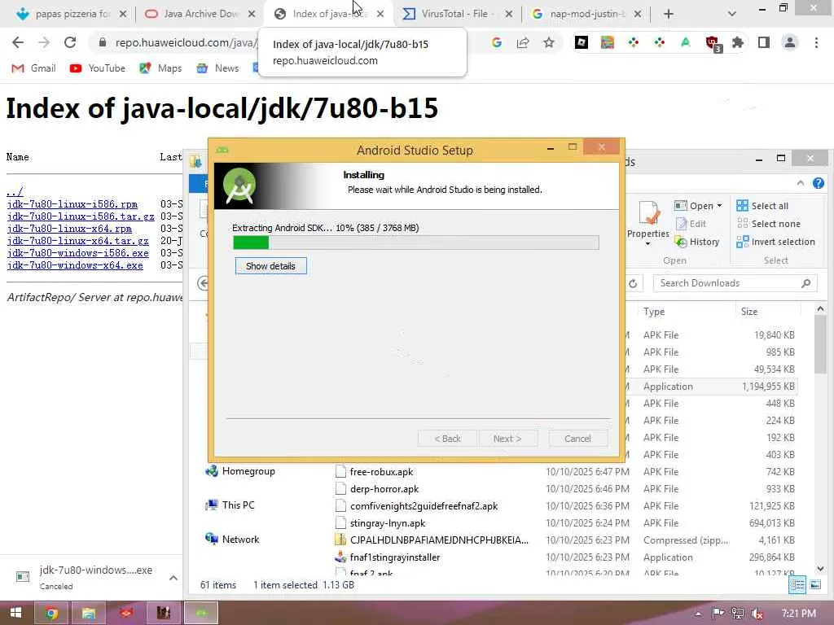Viewport: 834px width, 625px height.
Task: Open jdk-7u80-linux-i586.rpm link
Action: click(72, 204)
